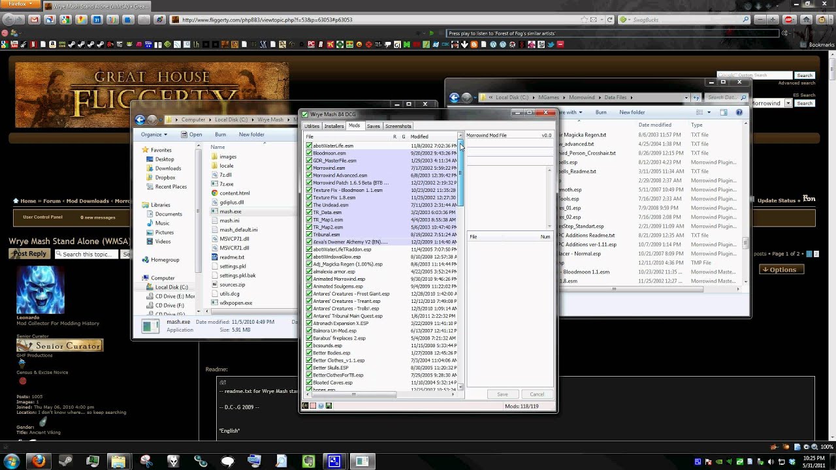
Task: Switch to the Screenshots tab in Wrye Mash
Action: [398, 126]
